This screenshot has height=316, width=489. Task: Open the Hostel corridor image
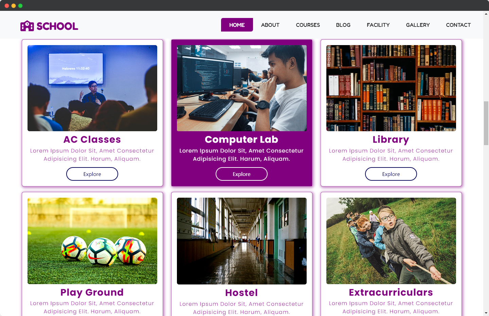click(x=242, y=241)
